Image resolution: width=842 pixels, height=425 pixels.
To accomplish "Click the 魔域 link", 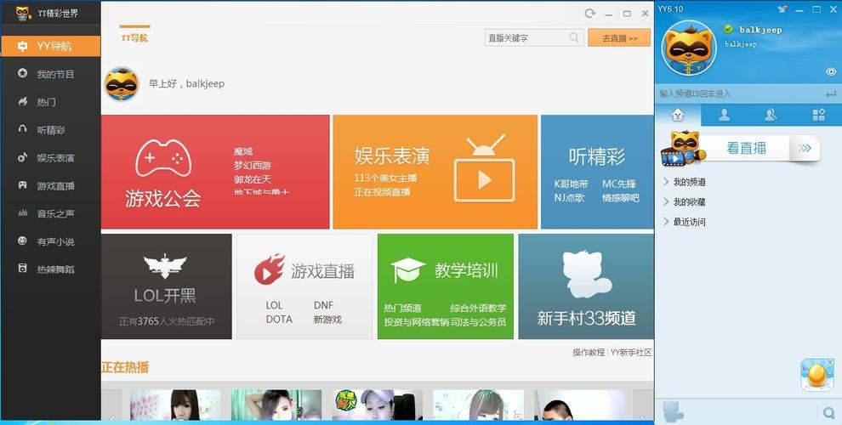I will [242, 152].
